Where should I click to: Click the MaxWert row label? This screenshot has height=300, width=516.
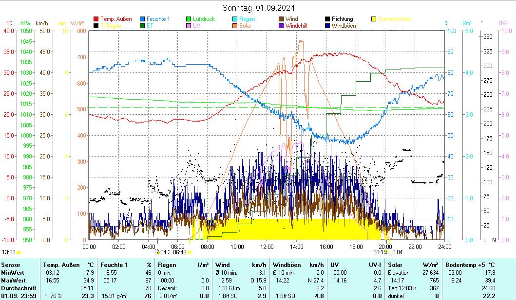click(x=13, y=280)
